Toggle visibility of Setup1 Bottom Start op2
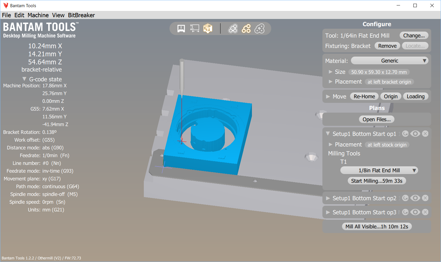 click(415, 198)
